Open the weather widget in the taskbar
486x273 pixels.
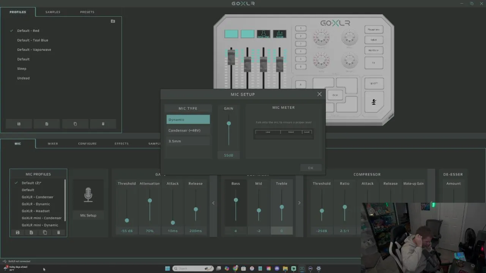tap(15, 268)
